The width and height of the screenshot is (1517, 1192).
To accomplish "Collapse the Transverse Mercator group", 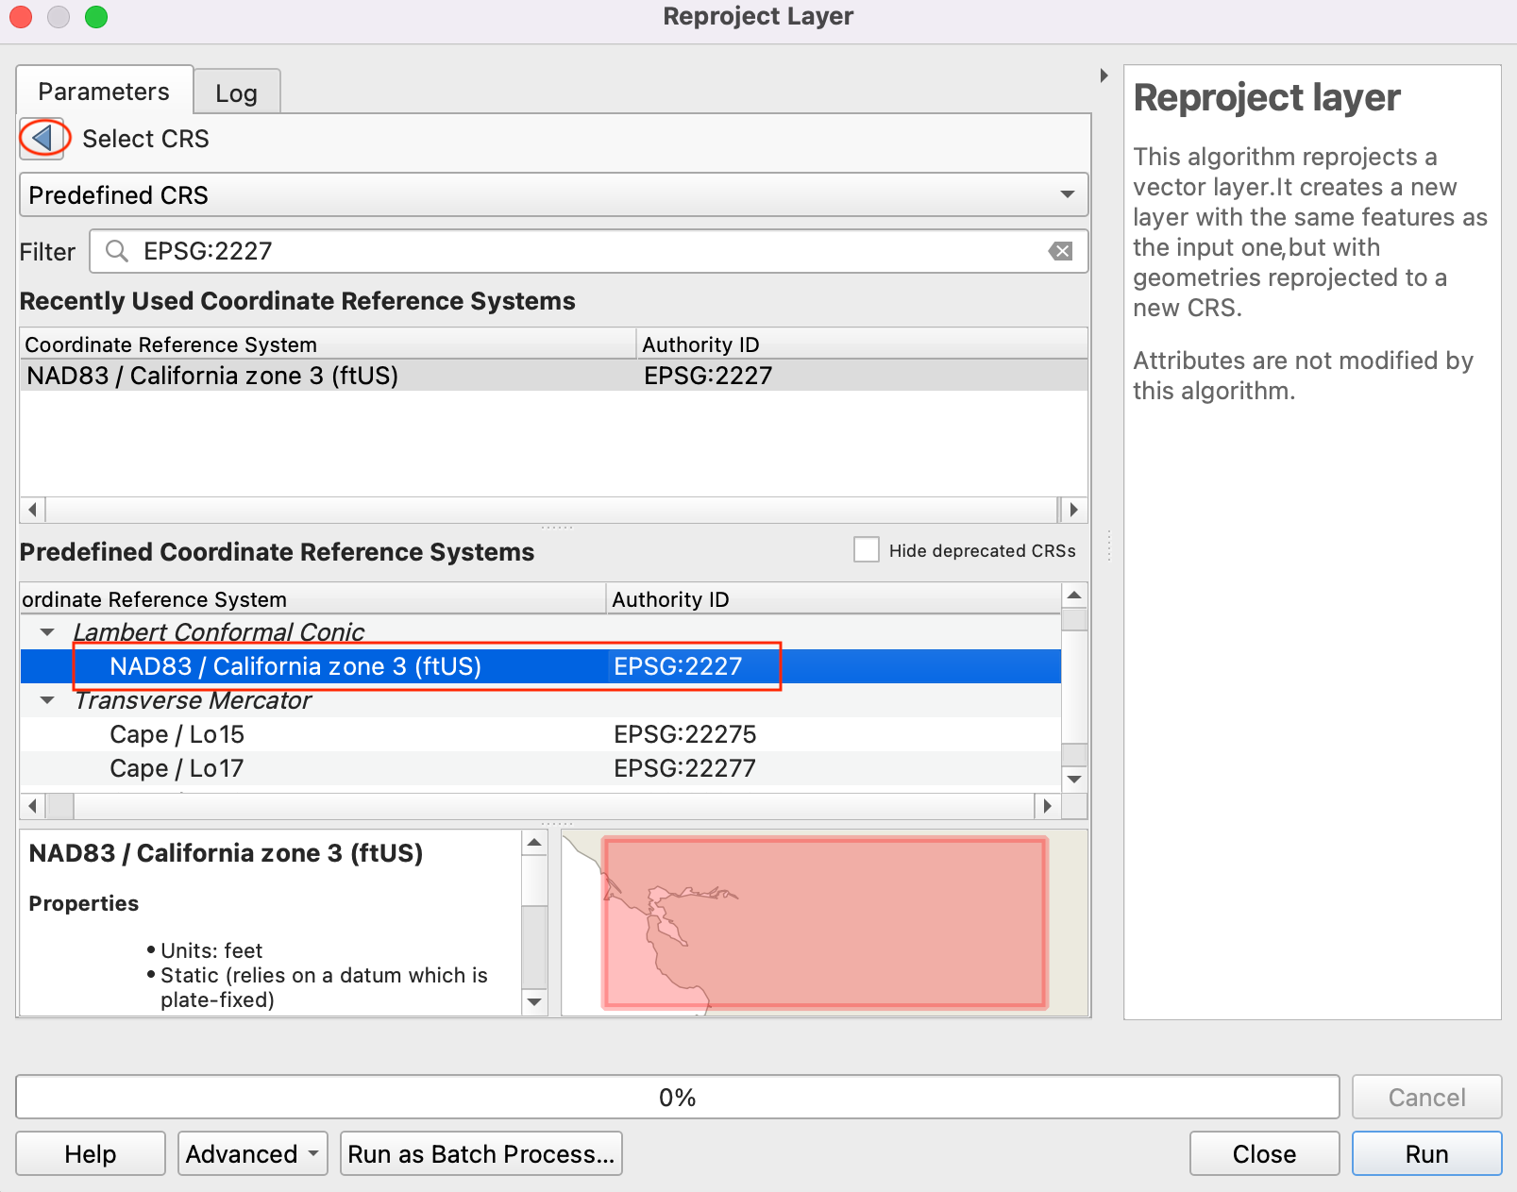I will (47, 700).
